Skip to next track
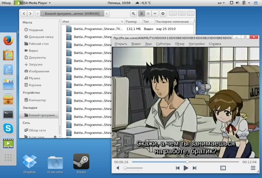 click(195, 168)
